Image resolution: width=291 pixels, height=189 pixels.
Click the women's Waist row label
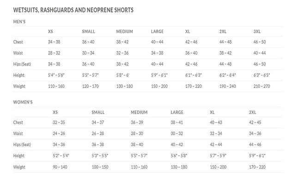coord(18,134)
